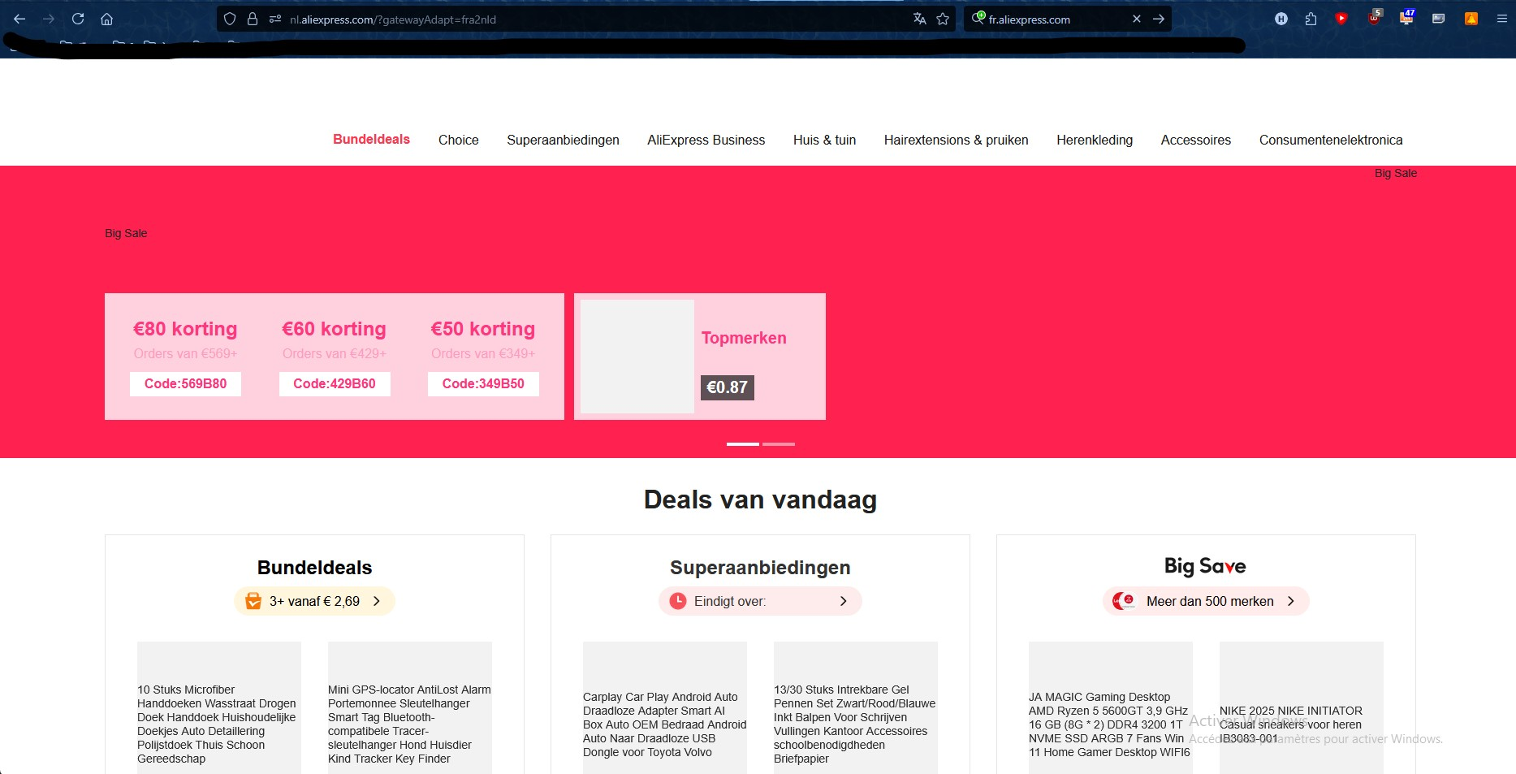Go to AliExpress Business
1516x774 pixels.
pyautogui.click(x=706, y=140)
